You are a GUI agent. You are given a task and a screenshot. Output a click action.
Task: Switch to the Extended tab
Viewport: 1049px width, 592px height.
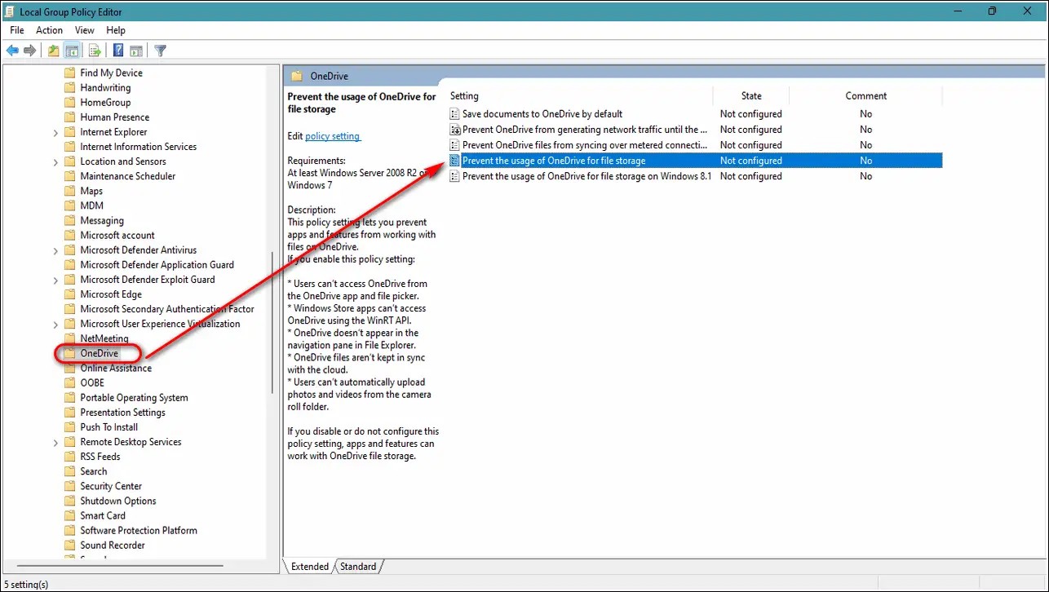pyautogui.click(x=310, y=567)
